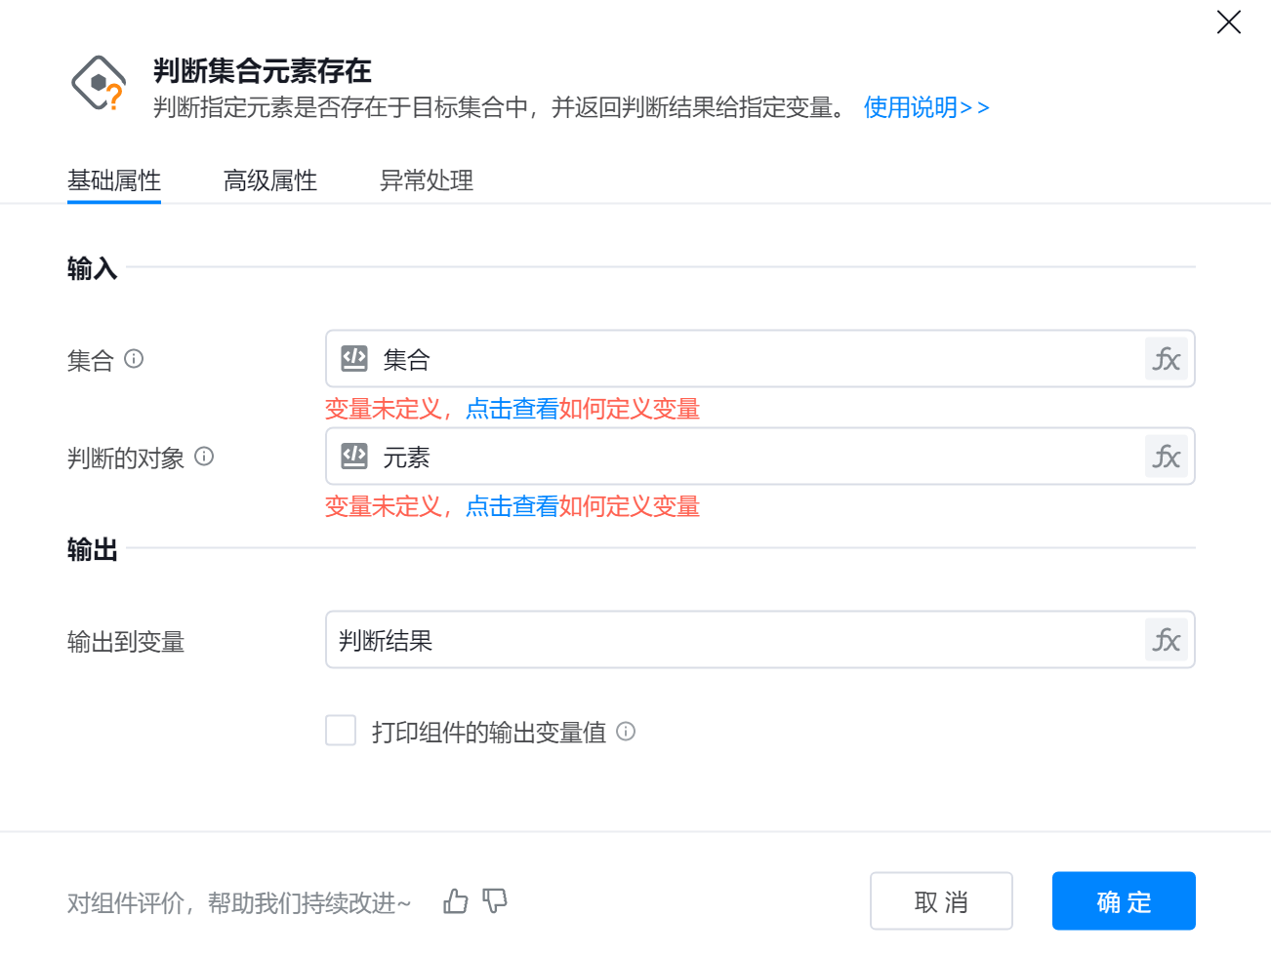Click the 判断结果 output variable input
This screenshot has height=956, width=1271.
click(x=732, y=640)
